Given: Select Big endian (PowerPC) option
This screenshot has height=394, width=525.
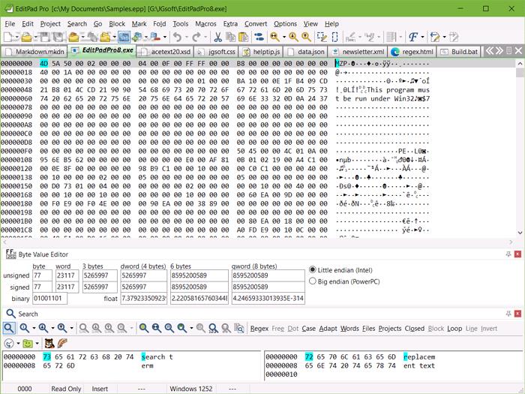Looking at the screenshot, I should point(313,281).
